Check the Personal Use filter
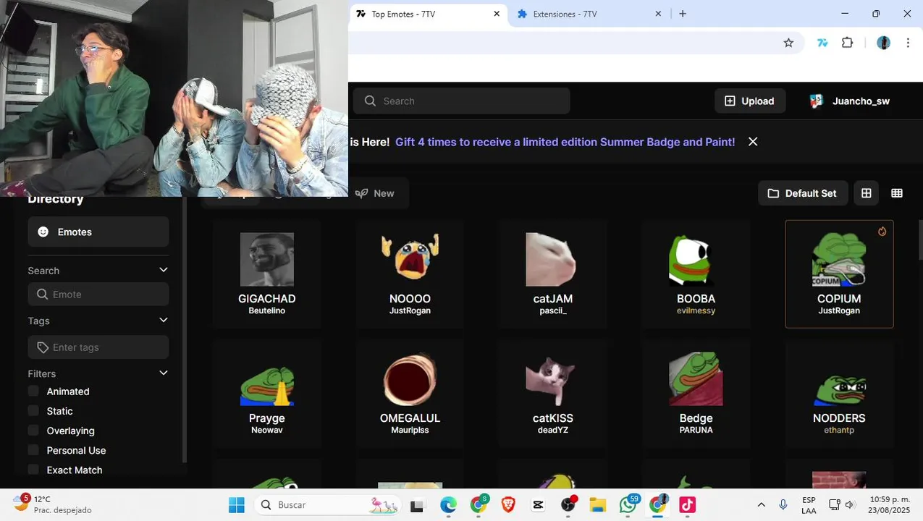Viewport: 923px width, 521px height. click(33, 450)
